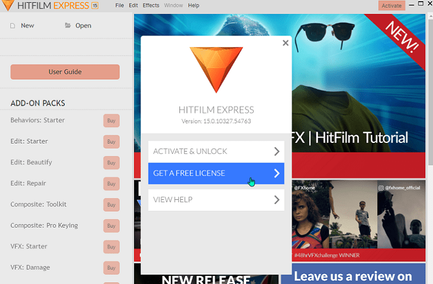Click the New project file icon

pyautogui.click(x=13, y=26)
